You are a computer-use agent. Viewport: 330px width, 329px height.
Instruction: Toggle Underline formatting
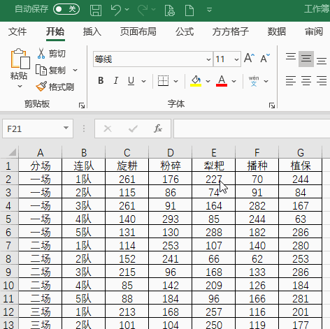[131, 81]
